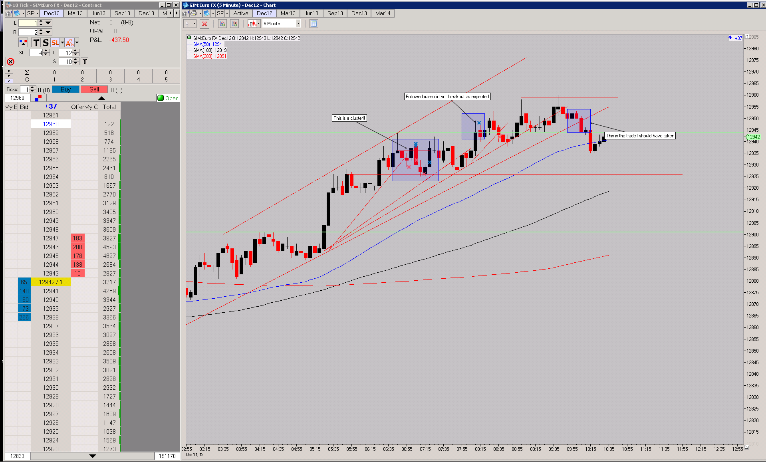
Task: Select the Mar14 tab in Chart window
Action: [x=383, y=13]
